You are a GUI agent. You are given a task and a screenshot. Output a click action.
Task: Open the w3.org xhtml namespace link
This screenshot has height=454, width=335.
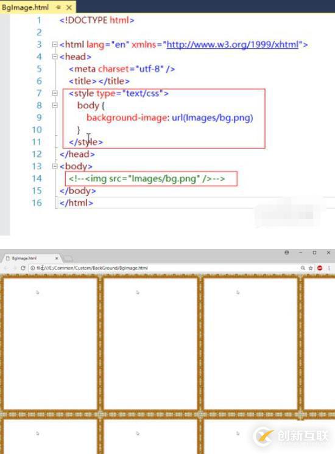(x=233, y=44)
